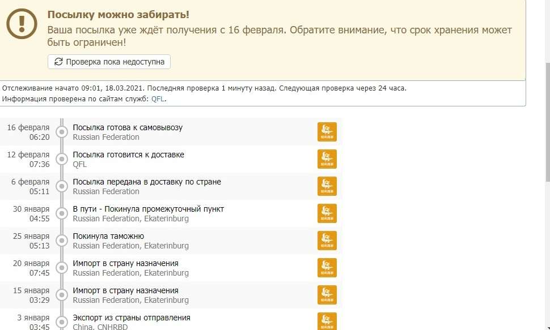
Task: Click the timeline dot at 30 января
Action: point(62,214)
